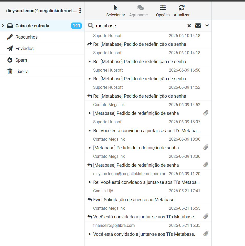Click the search magnifier icon

91,25
